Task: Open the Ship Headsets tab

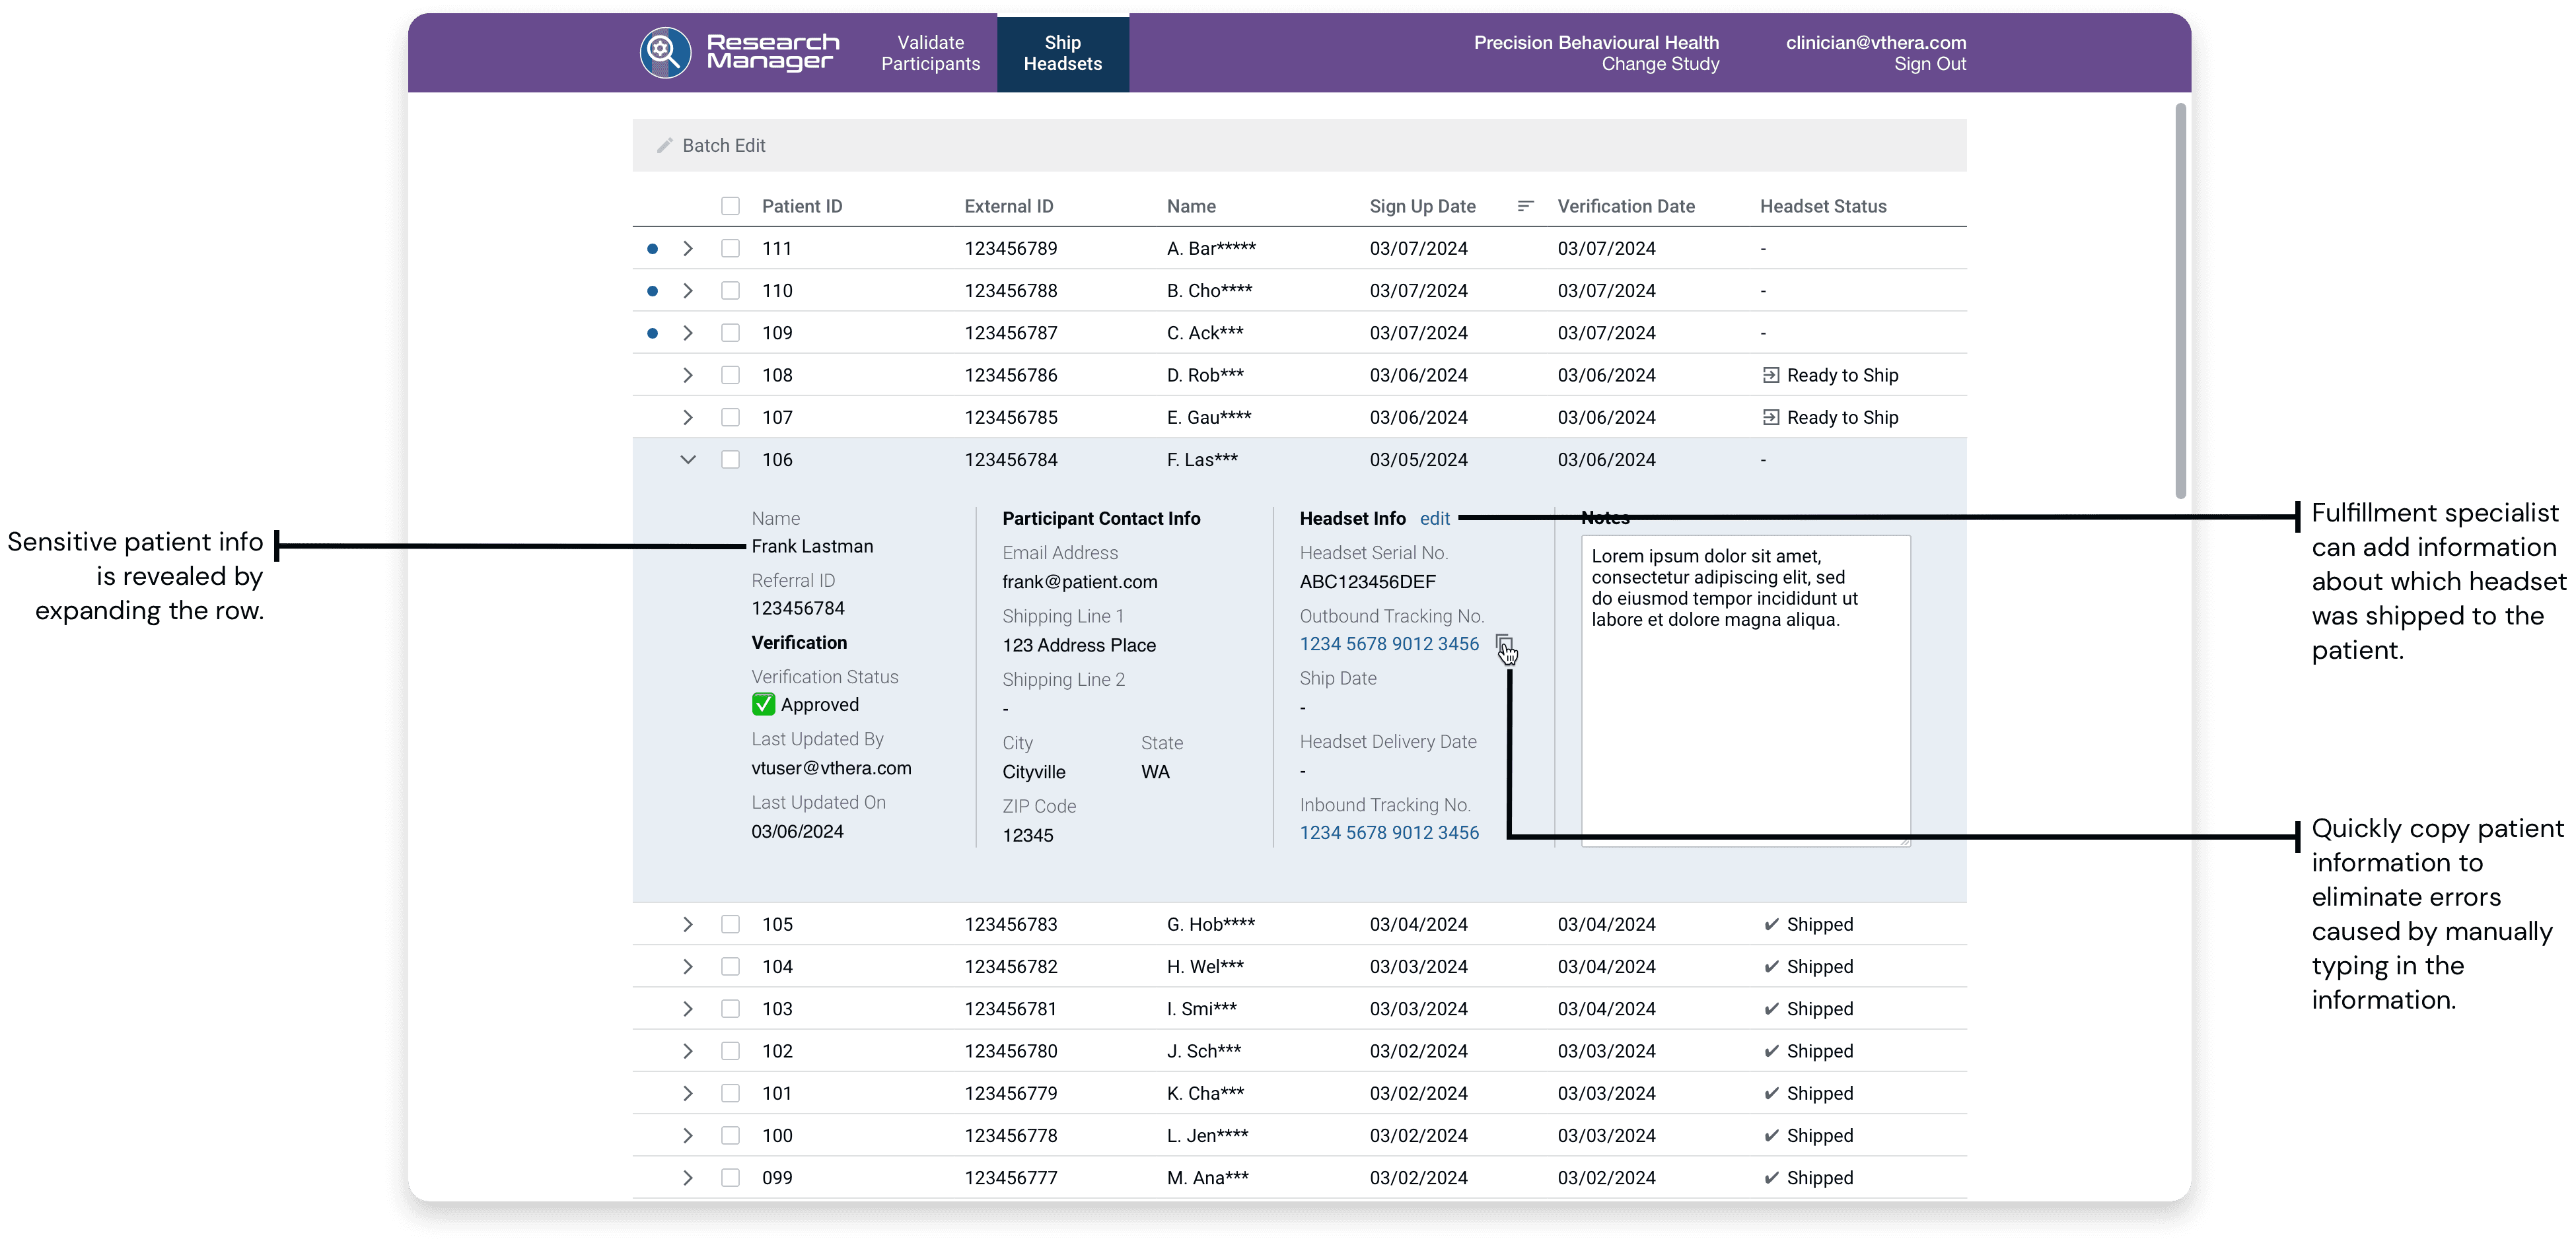Action: click(x=1062, y=53)
